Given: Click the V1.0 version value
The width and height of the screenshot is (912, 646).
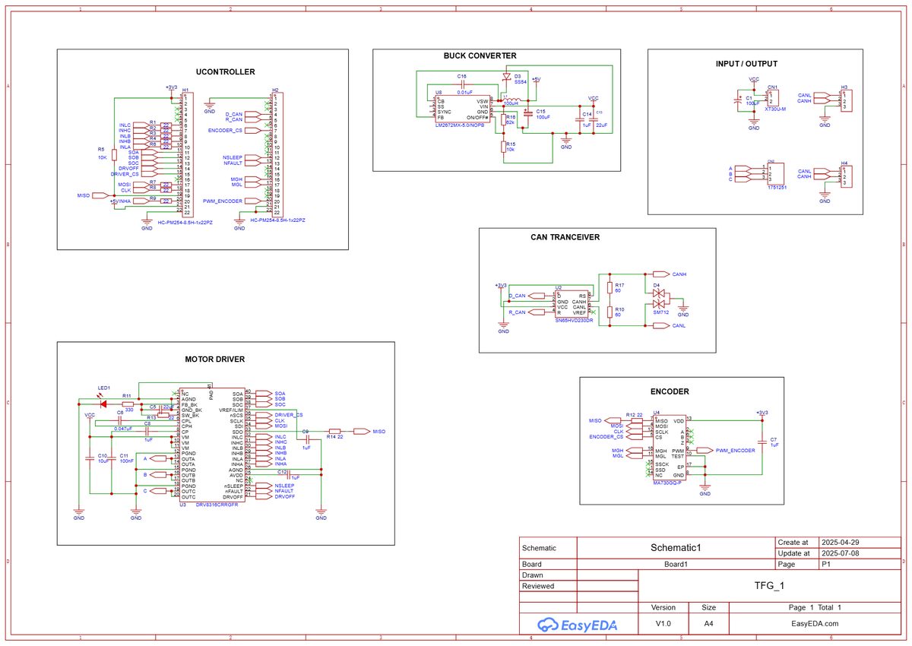Looking at the screenshot, I should click(664, 623).
